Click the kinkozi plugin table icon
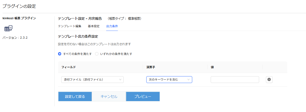The image size is (306, 112). point(9,29)
